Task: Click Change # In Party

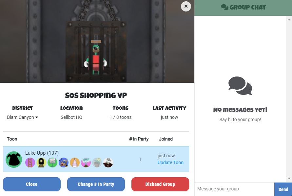Action: (x=96, y=184)
